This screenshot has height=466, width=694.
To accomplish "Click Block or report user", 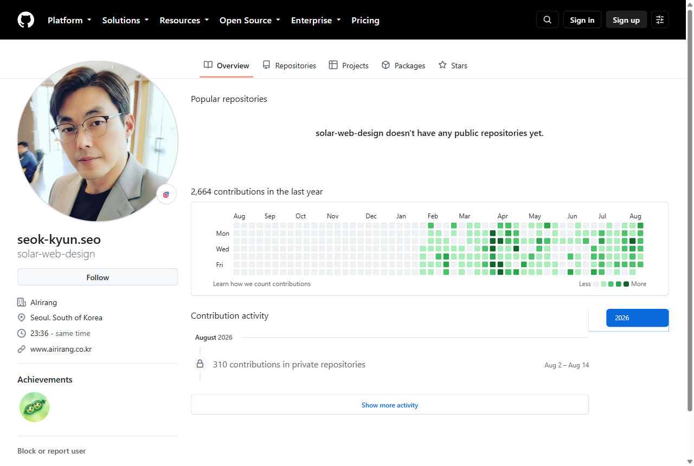I will (x=52, y=451).
